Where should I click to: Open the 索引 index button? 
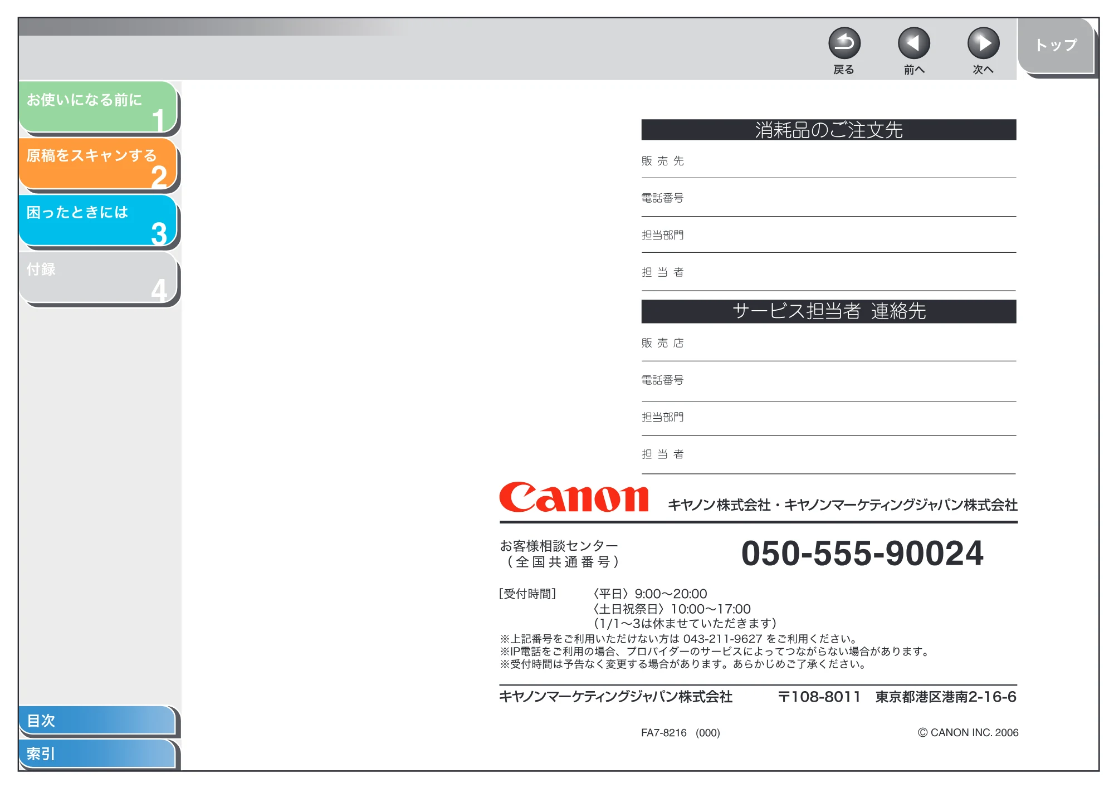tap(97, 753)
